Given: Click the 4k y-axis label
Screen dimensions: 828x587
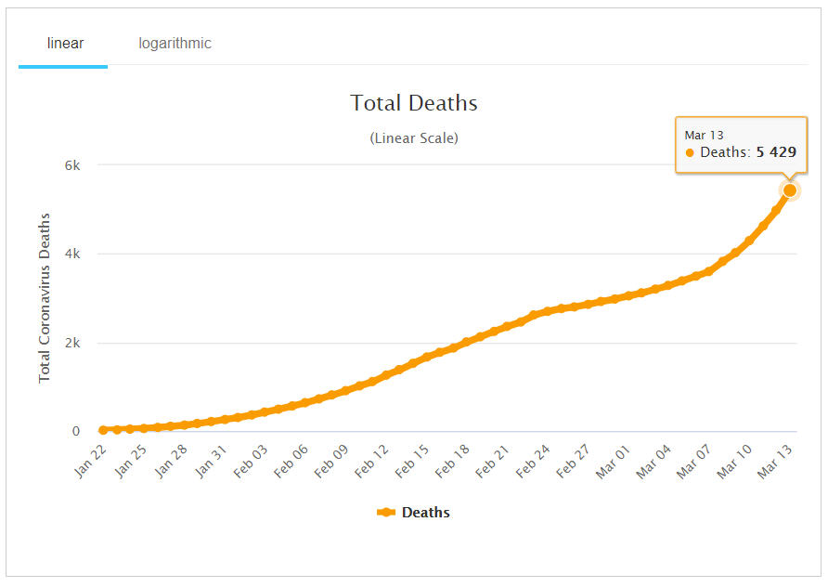Looking at the screenshot, I should pyautogui.click(x=71, y=254).
